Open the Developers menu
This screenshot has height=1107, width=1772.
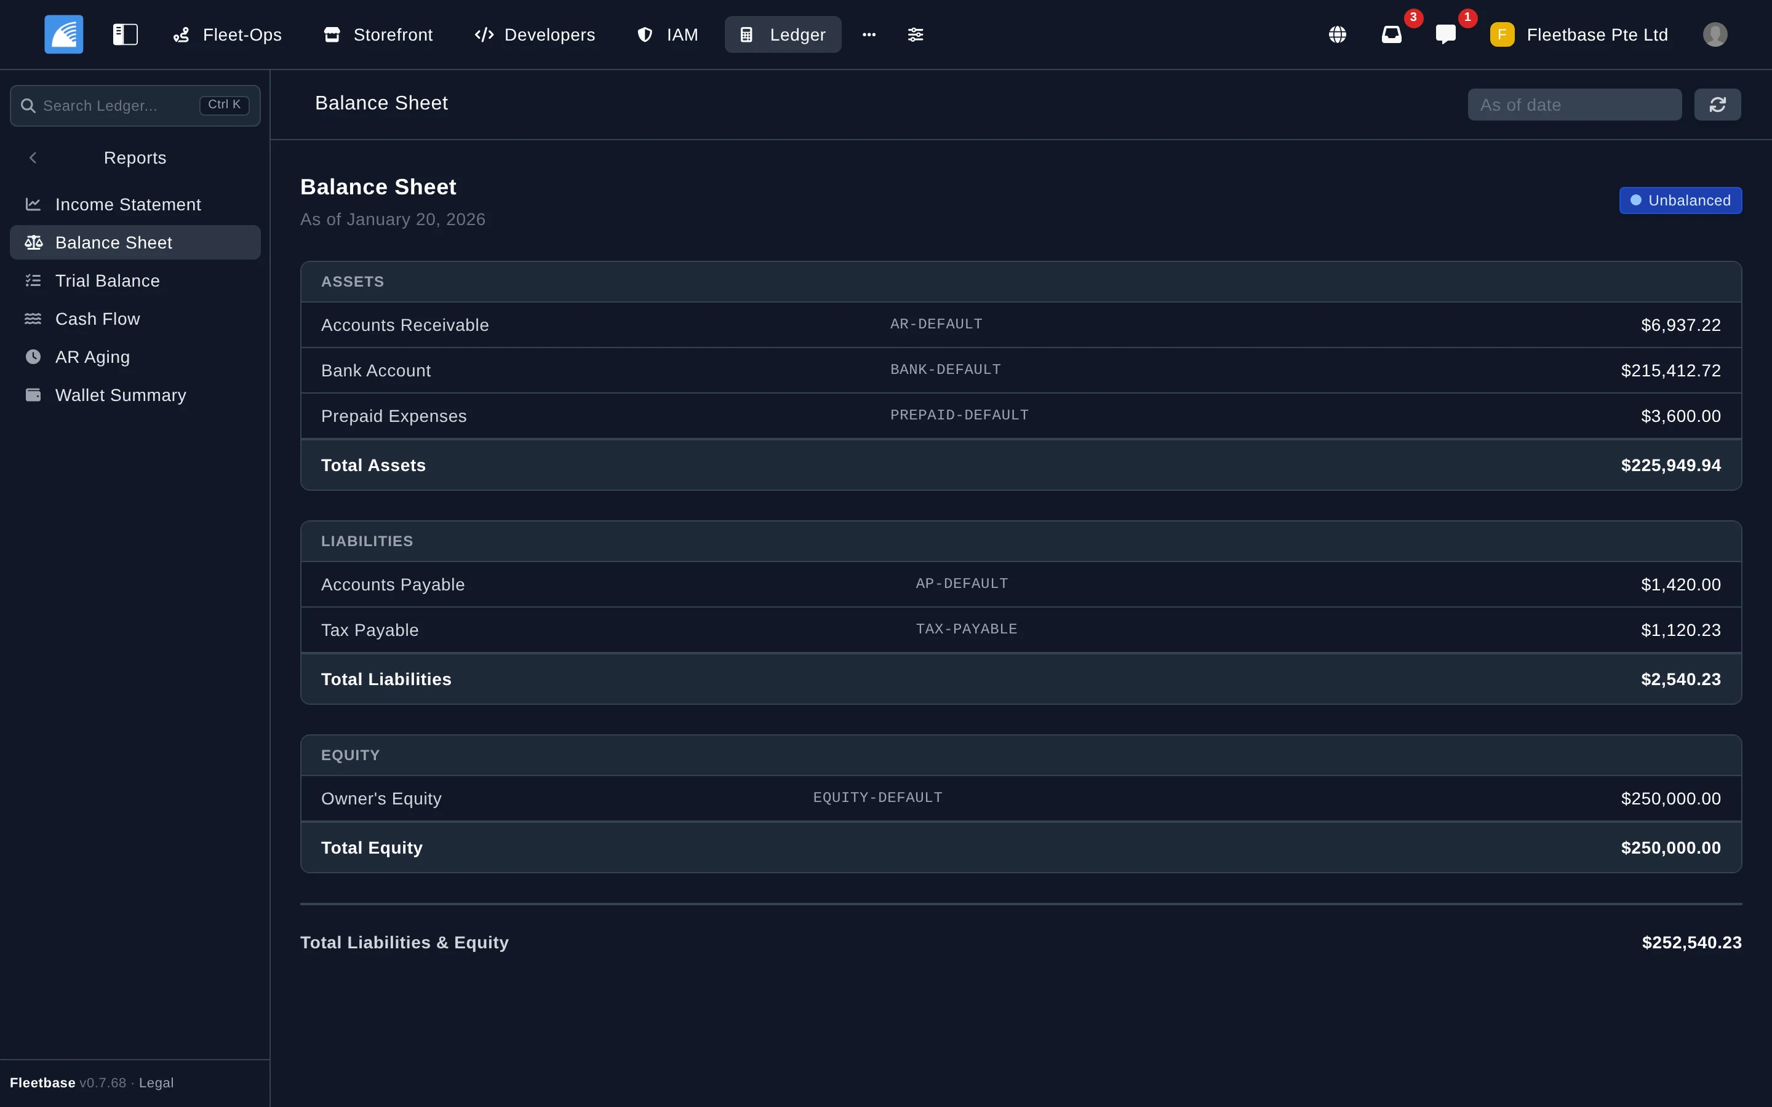[x=535, y=34]
